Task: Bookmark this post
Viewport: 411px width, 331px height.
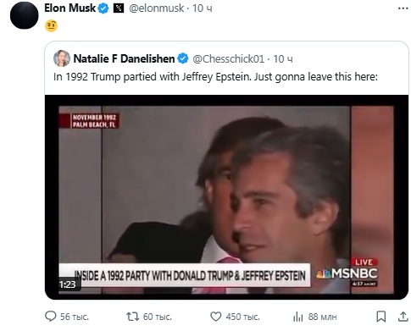Action: 381,317
